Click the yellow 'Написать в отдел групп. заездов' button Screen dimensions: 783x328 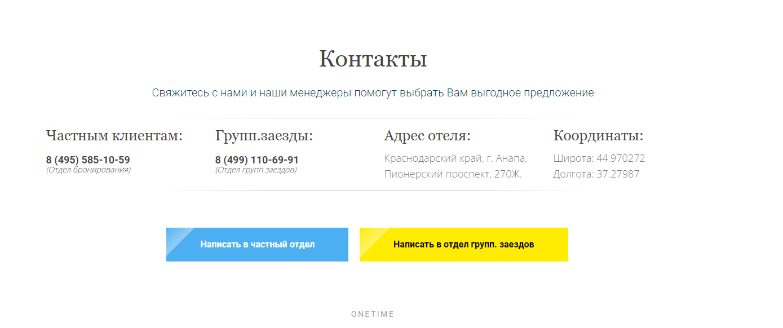click(x=463, y=245)
